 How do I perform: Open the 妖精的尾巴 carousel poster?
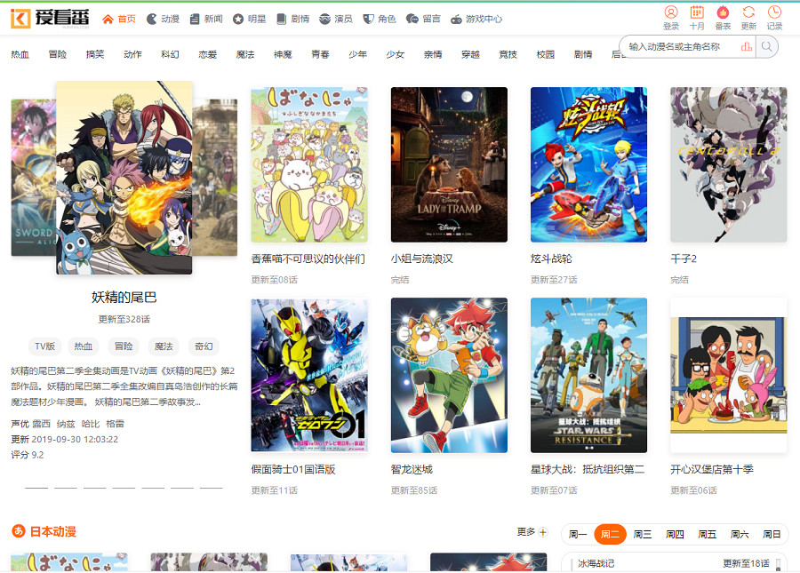click(124, 178)
